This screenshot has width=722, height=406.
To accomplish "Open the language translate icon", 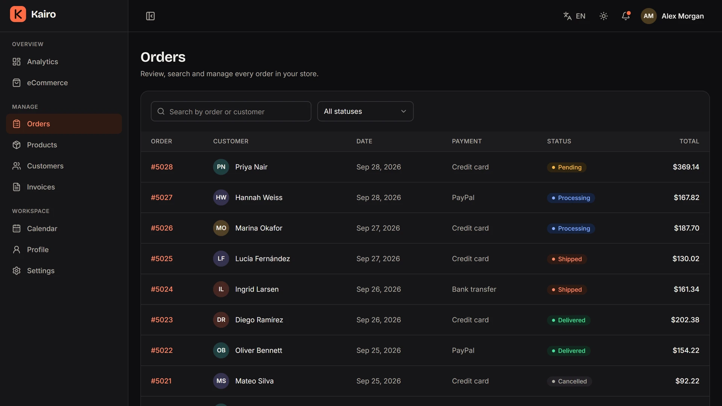I will tap(567, 16).
